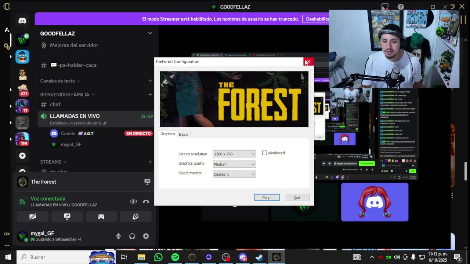Open the server icon with 277 badge

tap(22, 89)
